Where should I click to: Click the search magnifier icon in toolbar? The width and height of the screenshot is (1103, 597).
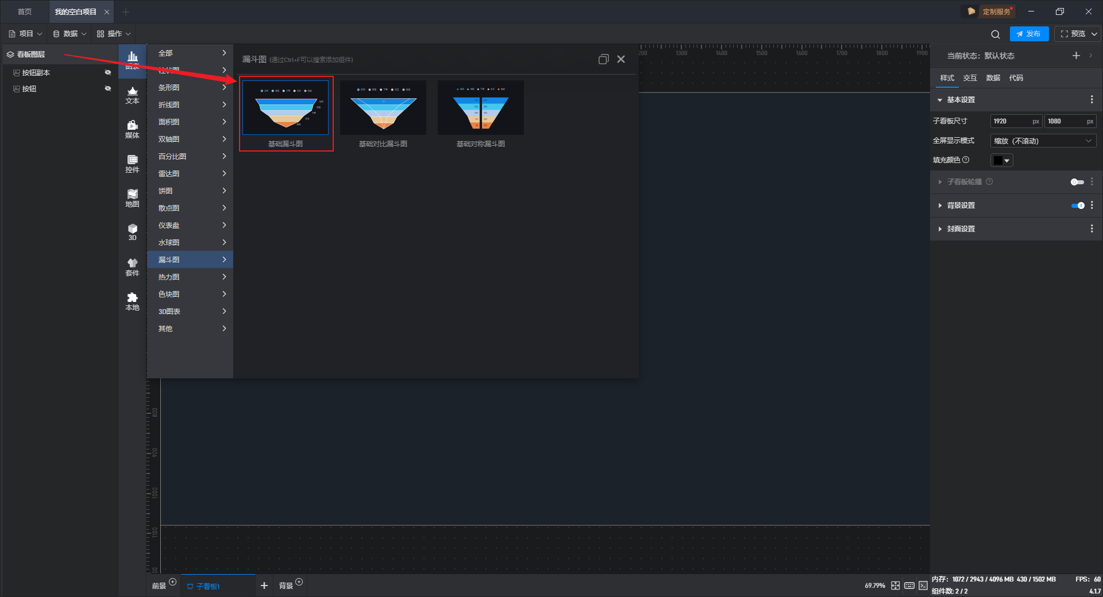pos(995,34)
